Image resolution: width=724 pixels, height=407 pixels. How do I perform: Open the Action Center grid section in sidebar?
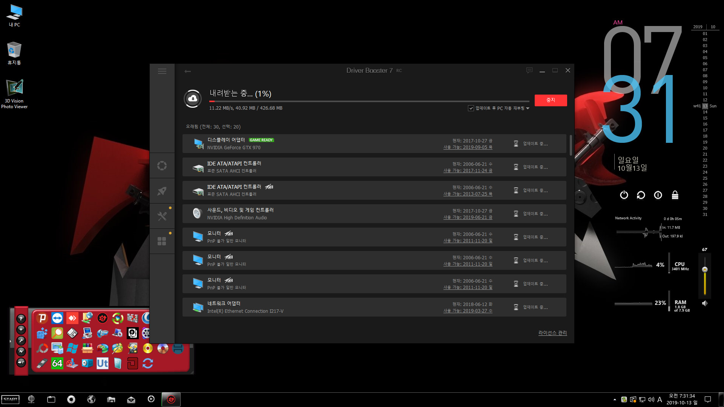tap(162, 242)
